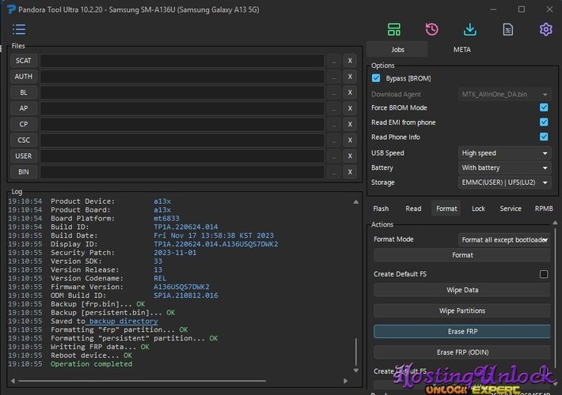
Task: Enable Create Default FS checkbox
Action: (x=544, y=274)
